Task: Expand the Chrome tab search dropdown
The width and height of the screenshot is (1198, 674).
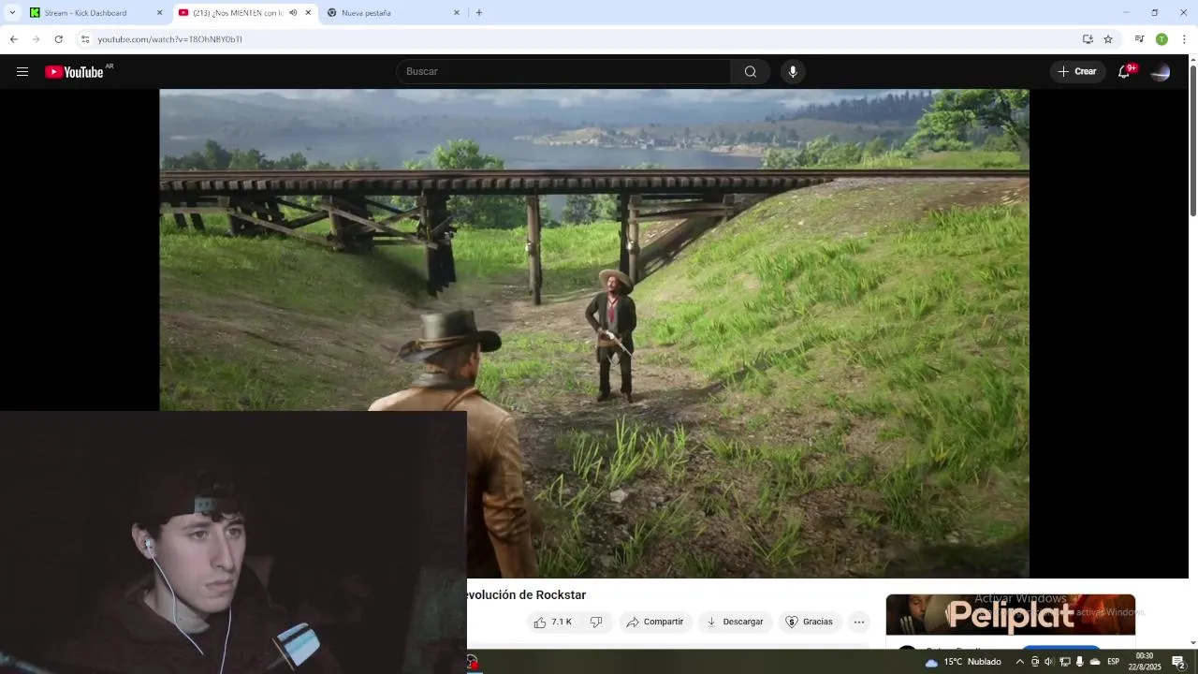Action: pos(12,12)
